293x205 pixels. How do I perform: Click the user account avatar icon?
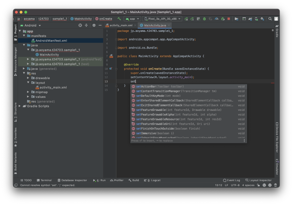click(x=276, y=19)
